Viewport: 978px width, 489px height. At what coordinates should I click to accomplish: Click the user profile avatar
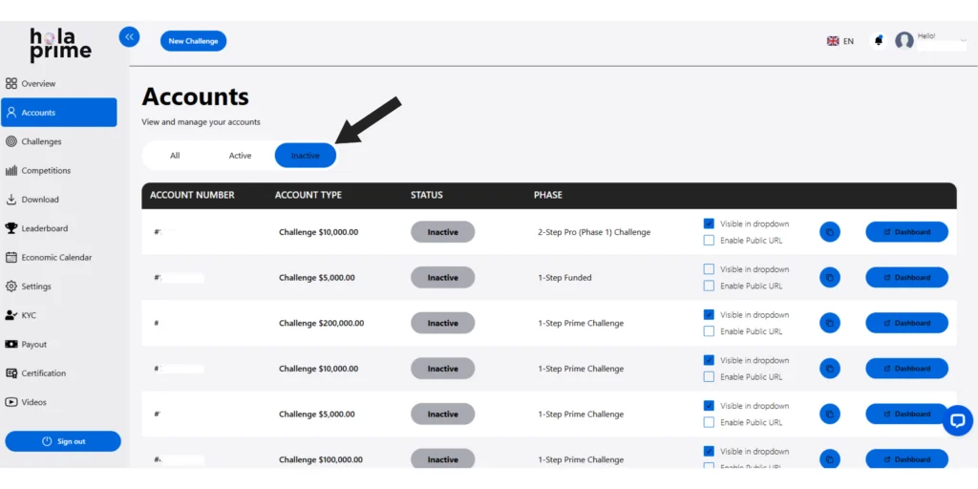click(904, 41)
